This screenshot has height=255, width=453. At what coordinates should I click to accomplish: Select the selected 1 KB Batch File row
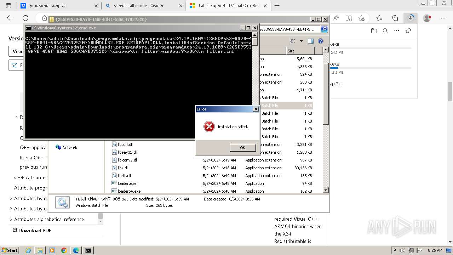(x=287, y=106)
